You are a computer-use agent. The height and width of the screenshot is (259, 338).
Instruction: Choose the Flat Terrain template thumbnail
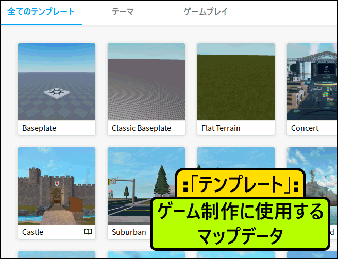pos(236,82)
